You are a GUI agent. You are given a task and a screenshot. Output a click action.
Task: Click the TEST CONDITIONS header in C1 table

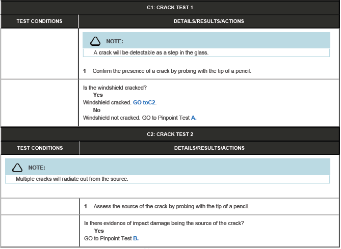40,21
